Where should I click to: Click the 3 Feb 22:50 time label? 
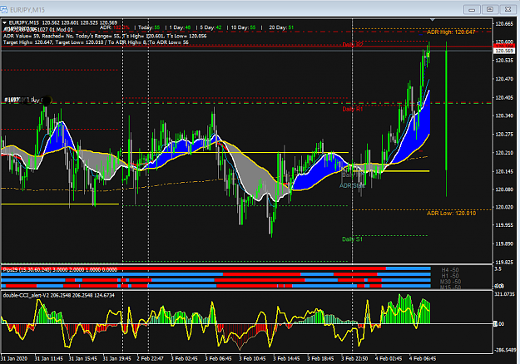pos(354,359)
